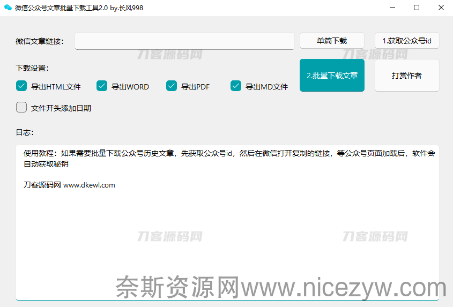
Task: Open the 打赏作者 button
Action: pos(407,76)
